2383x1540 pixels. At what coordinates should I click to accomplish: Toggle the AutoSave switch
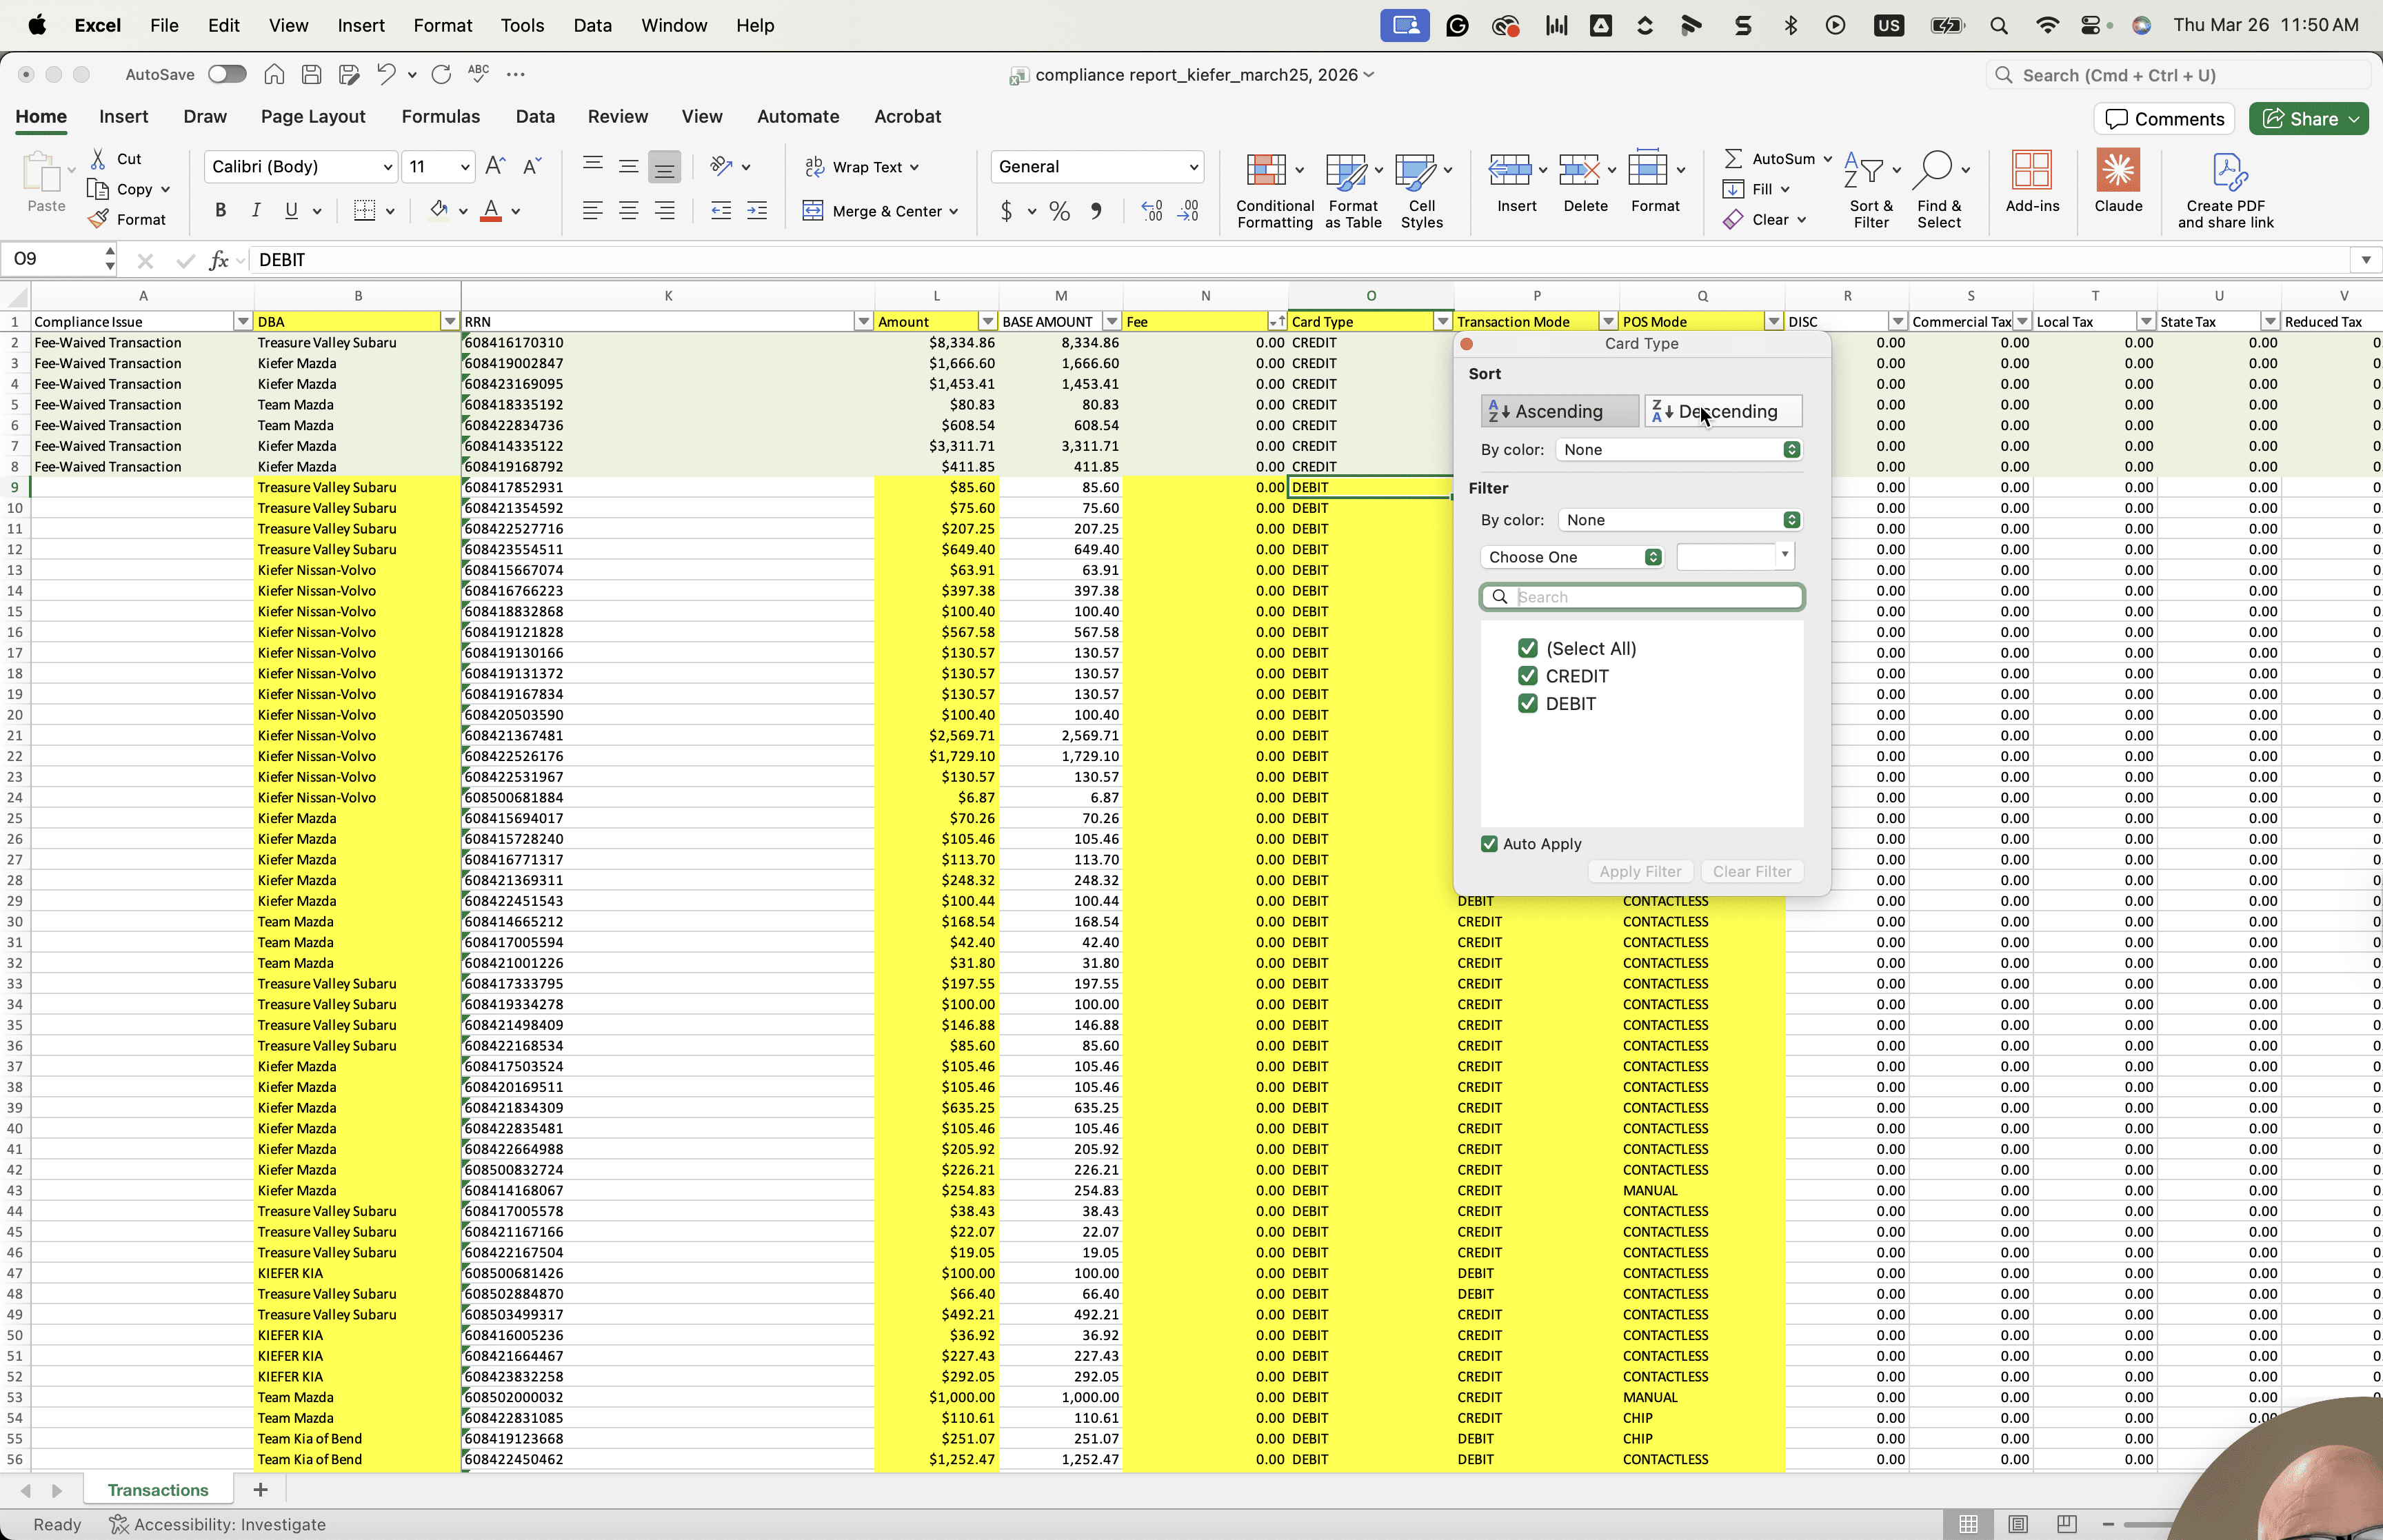[227, 74]
